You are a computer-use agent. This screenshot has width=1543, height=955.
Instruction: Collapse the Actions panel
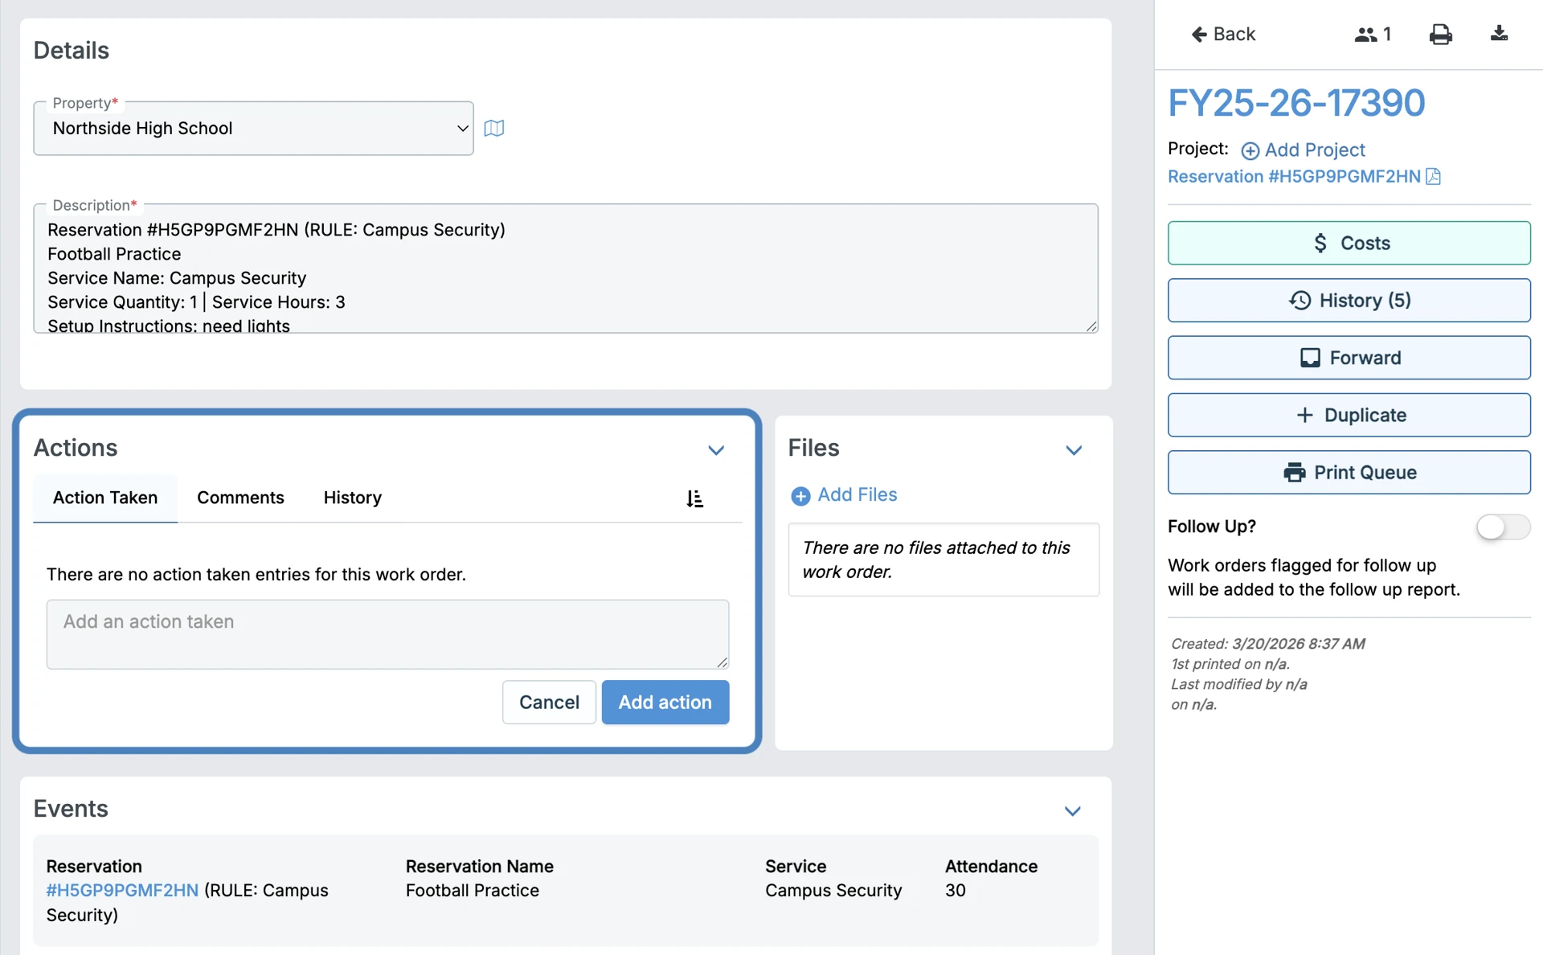click(x=716, y=450)
